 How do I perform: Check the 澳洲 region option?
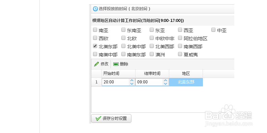[x=152, y=54]
